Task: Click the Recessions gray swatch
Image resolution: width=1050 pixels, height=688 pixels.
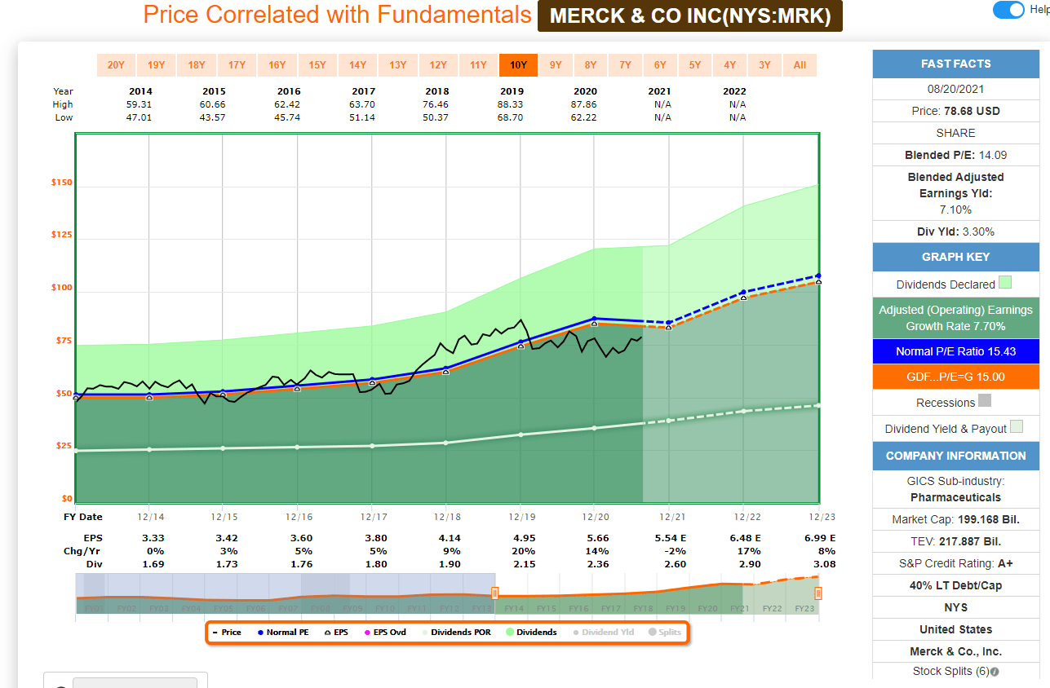Action: click(985, 401)
